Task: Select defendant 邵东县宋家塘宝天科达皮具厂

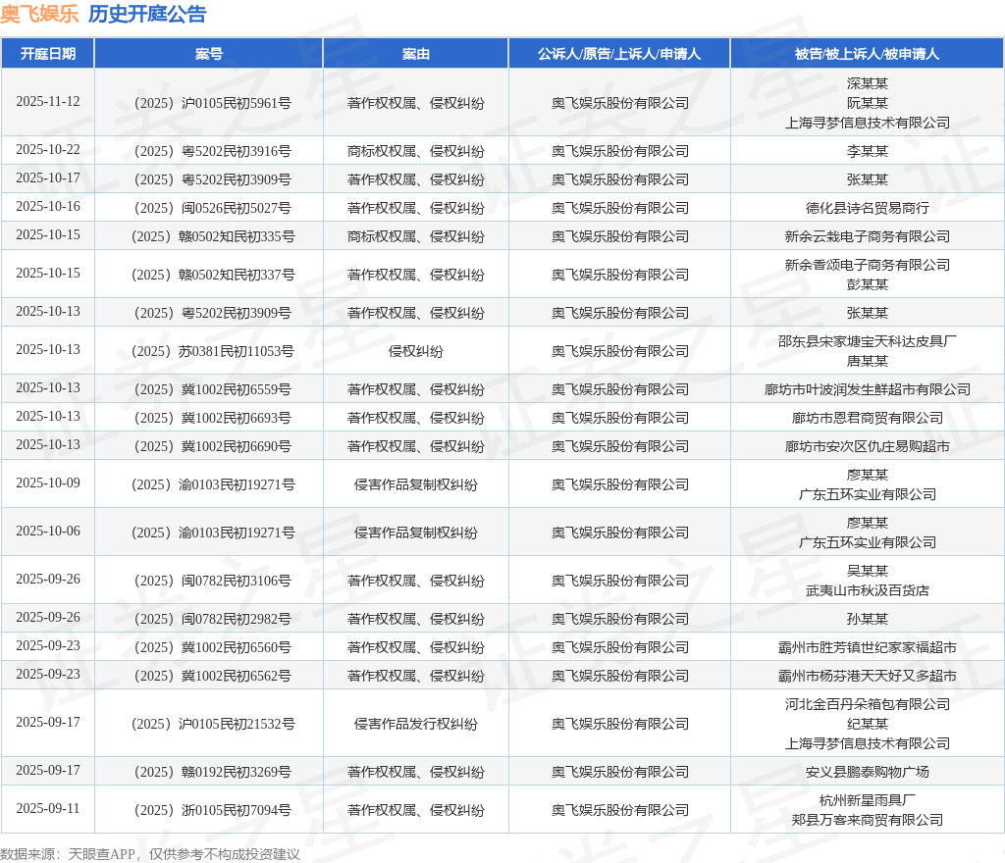Action: (868, 341)
